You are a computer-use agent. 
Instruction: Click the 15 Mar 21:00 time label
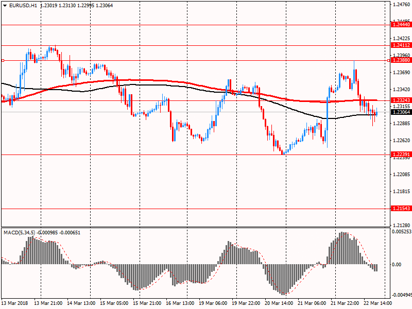coord(147,303)
